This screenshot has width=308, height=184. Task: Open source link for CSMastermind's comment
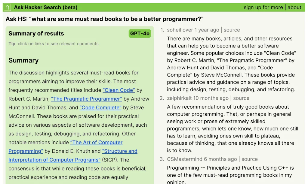[250, 159]
